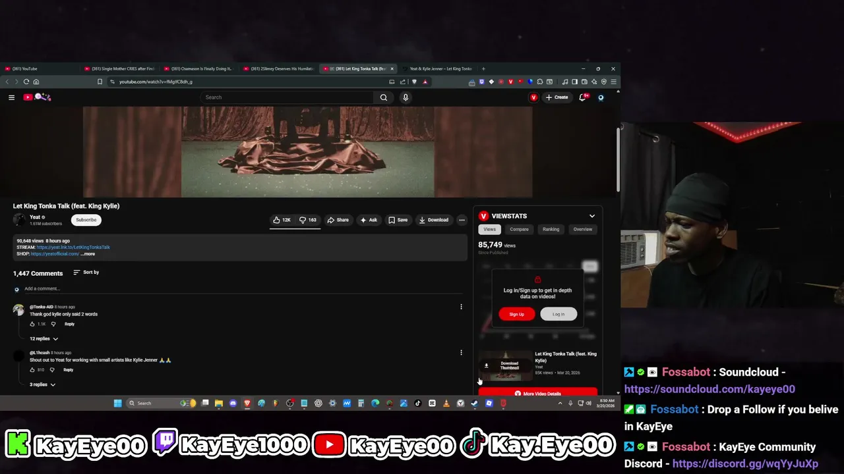
Task: Click the Create button
Action: [557, 97]
